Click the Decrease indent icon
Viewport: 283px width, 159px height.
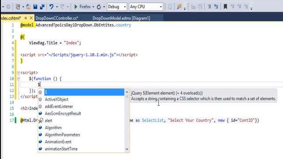(209, 7)
